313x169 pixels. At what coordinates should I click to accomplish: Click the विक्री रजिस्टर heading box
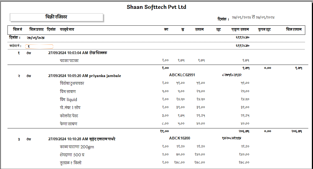point(57,17)
